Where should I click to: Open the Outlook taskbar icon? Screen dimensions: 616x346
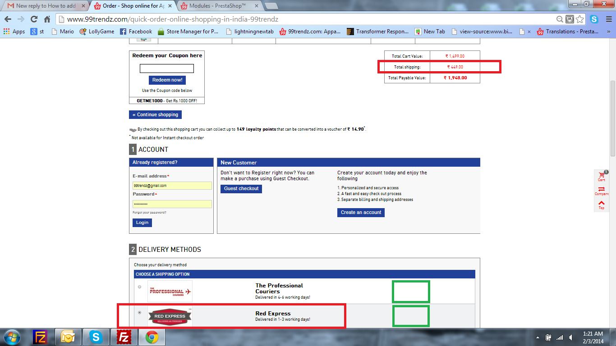pos(68,337)
